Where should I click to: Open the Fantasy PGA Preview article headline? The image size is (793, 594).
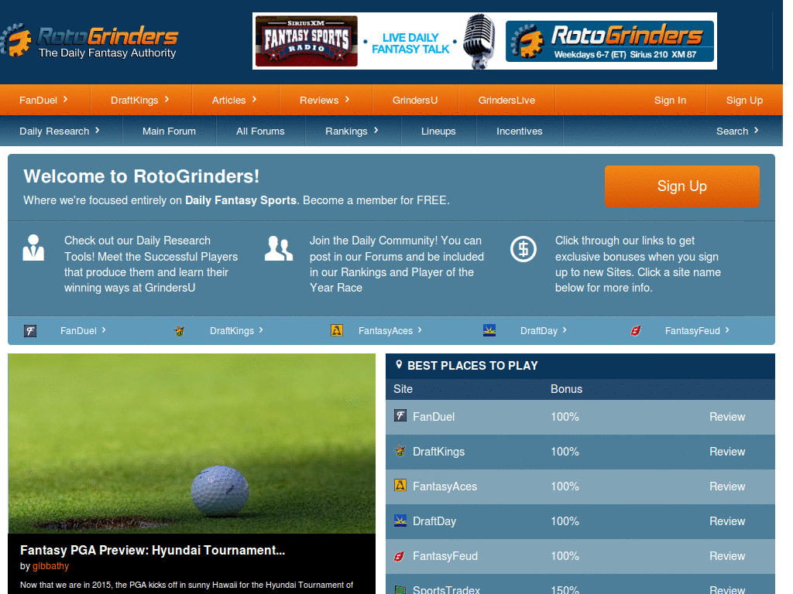click(x=153, y=550)
